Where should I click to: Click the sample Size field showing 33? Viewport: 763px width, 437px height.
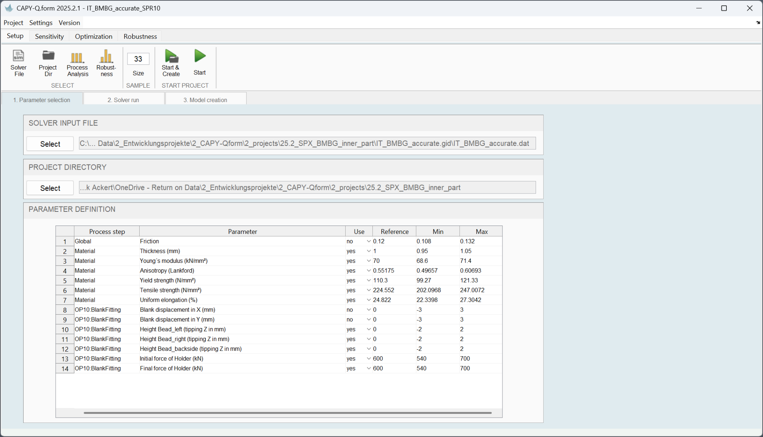coord(138,59)
